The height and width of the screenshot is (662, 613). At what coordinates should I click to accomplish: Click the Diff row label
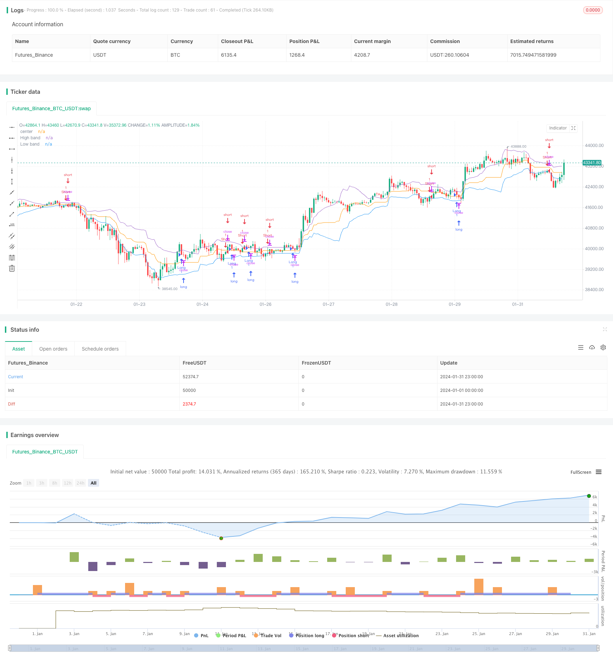click(x=12, y=404)
